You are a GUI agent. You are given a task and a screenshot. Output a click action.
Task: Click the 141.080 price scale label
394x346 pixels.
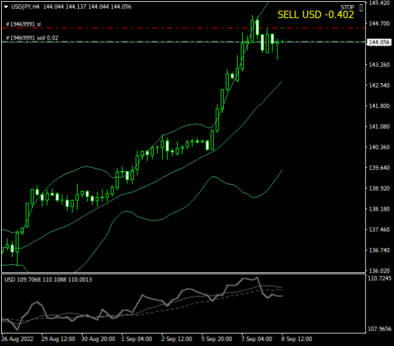(x=379, y=126)
